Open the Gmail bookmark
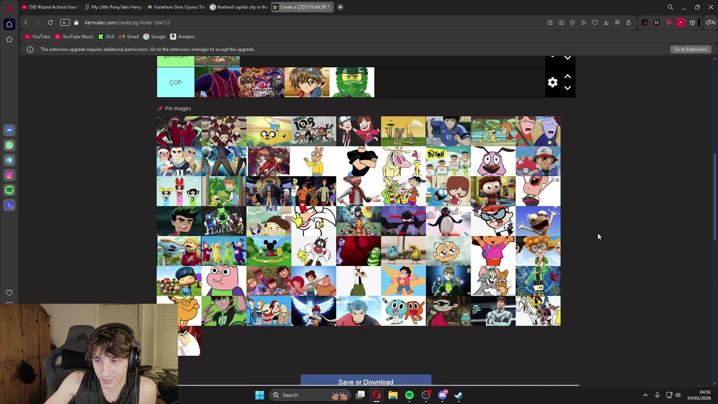This screenshot has width=718, height=404. pyautogui.click(x=129, y=36)
